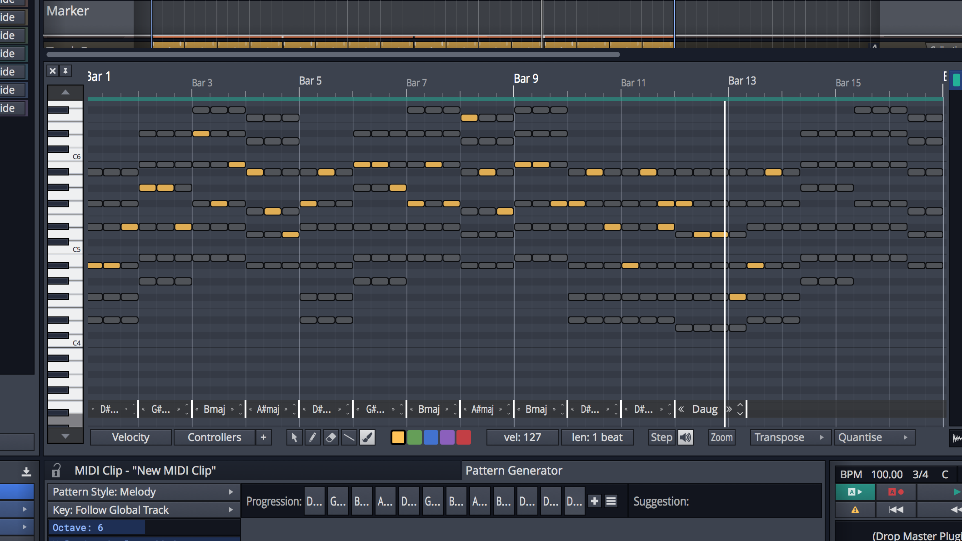Click the waveform icon right of Quantise
The image size is (962, 541).
click(957, 438)
